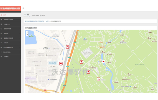Click the location pin icon in sidebar
This screenshot has width=158, height=100.
(x=1, y=52)
